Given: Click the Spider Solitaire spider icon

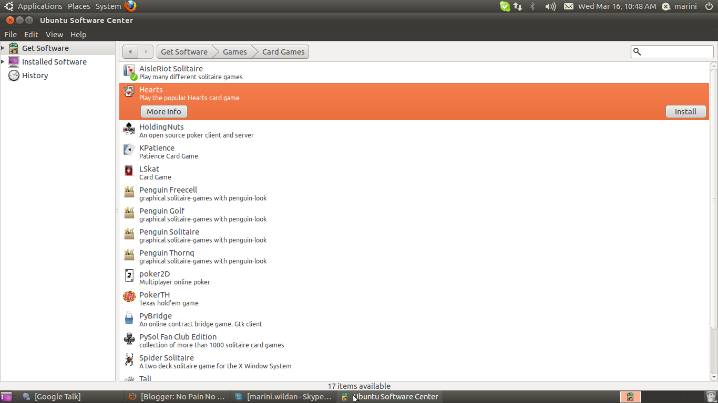Looking at the screenshot, I should (129, 359).
